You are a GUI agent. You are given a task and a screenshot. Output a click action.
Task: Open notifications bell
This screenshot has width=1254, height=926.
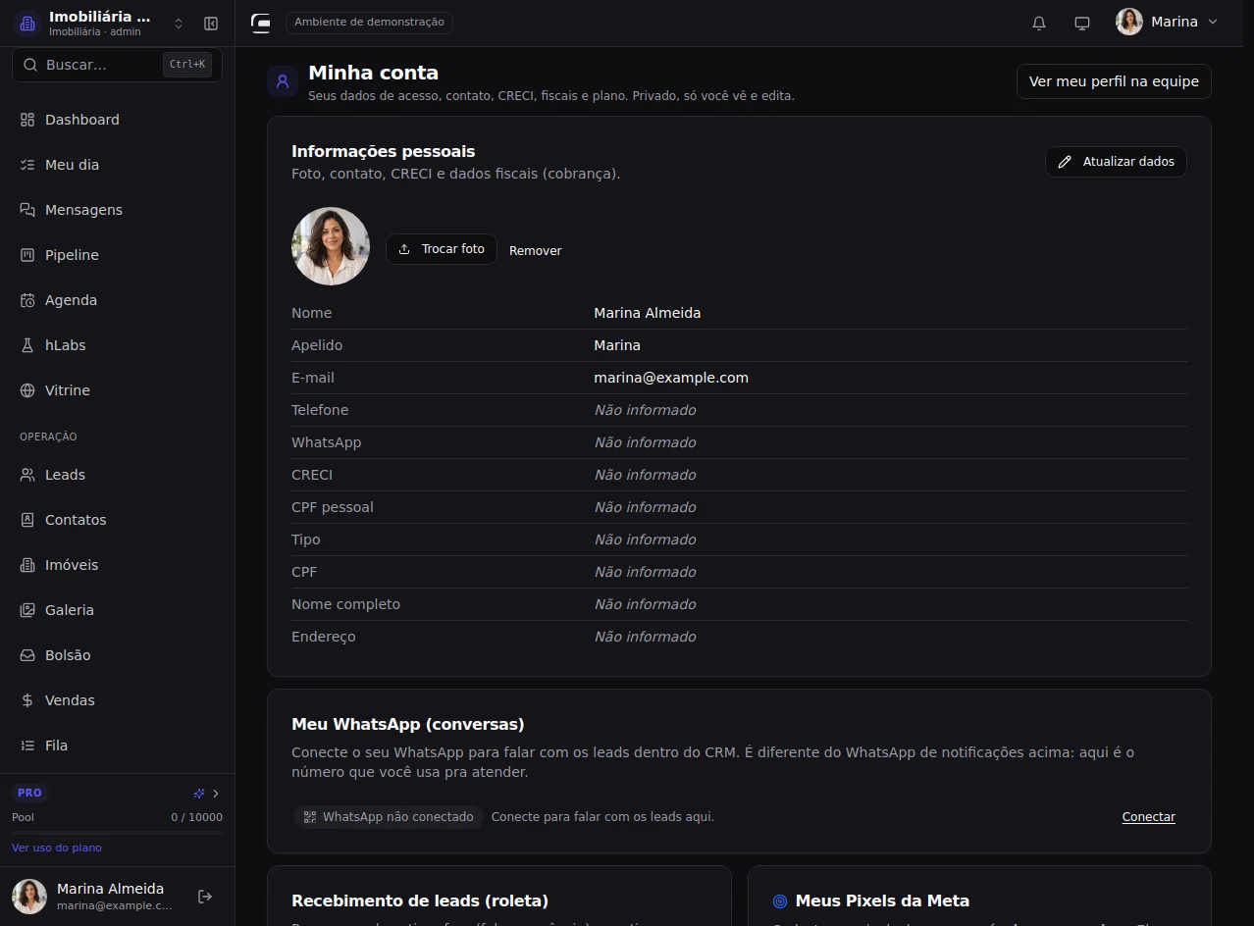pyautogui.click(x=1039, y=23)
